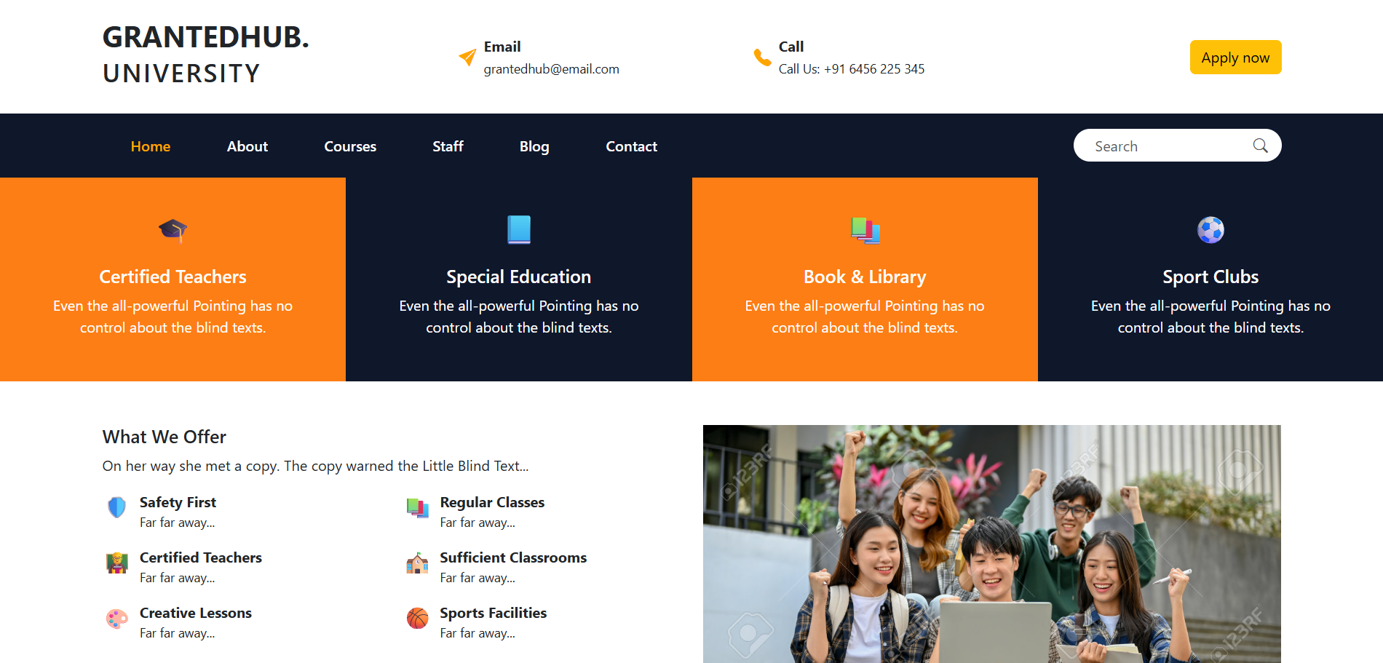
Task: Focus the Search input field
Action: (1177, 146)
